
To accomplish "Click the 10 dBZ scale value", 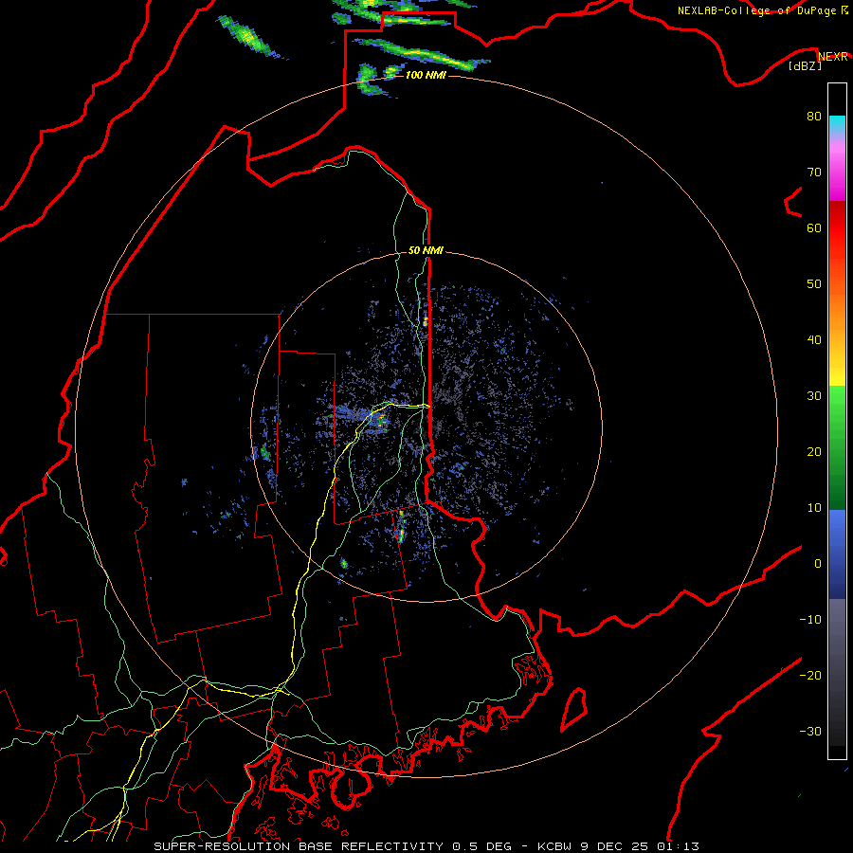I will pyautogui.click(x=814, y=508).
